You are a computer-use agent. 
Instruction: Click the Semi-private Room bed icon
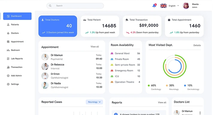[x=112, y=65]
